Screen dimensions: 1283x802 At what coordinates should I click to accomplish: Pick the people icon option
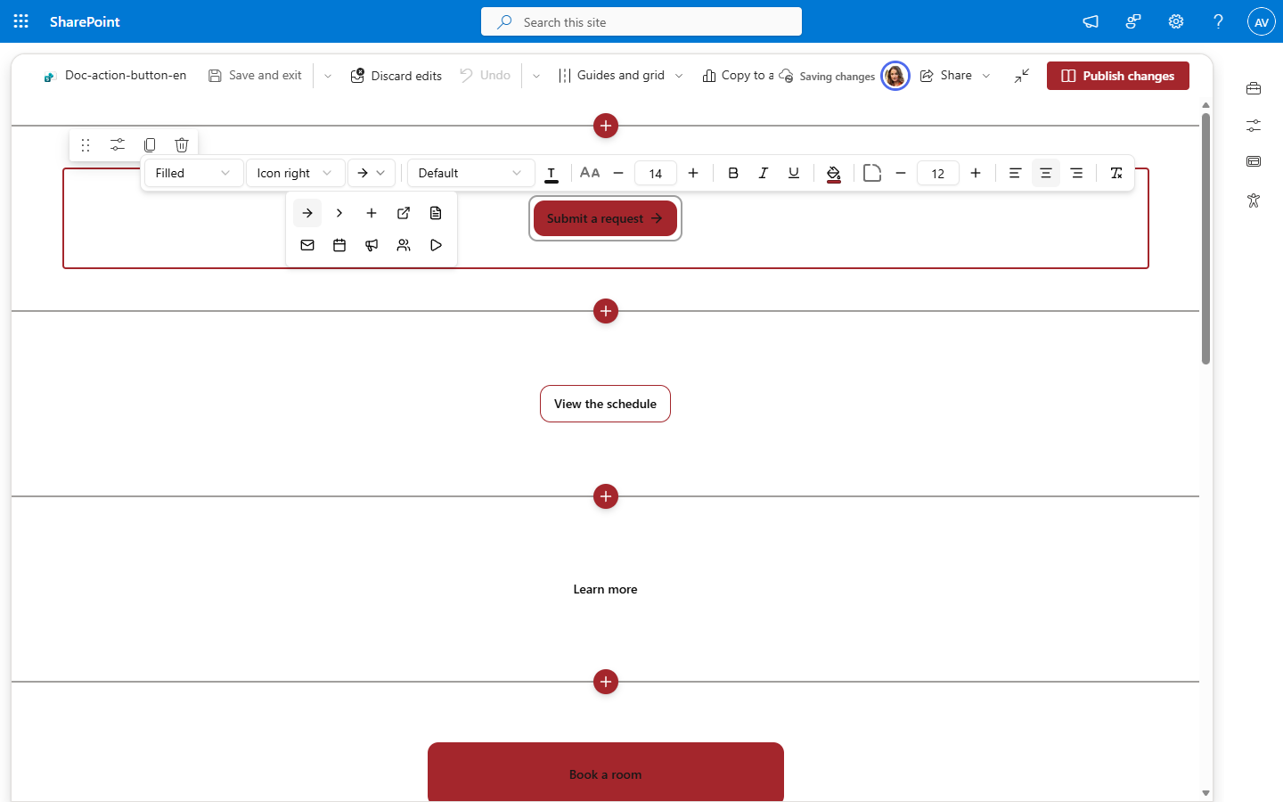[x=404, y=245]
